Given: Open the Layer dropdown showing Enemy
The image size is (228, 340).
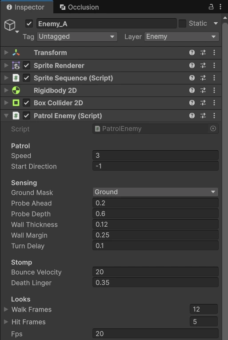Looking at the screenshot, I should click(x=182, y=36).
